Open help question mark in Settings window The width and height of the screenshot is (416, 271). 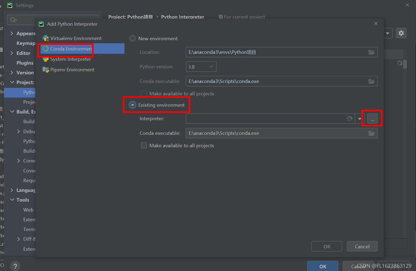15,266
